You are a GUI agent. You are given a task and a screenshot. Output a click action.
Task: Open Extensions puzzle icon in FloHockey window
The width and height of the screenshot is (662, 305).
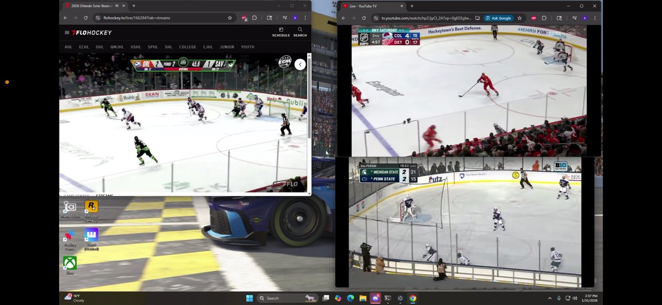(x=254, y=18)
